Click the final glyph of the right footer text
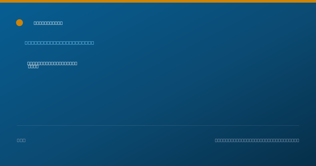 [x=298, y=140]
